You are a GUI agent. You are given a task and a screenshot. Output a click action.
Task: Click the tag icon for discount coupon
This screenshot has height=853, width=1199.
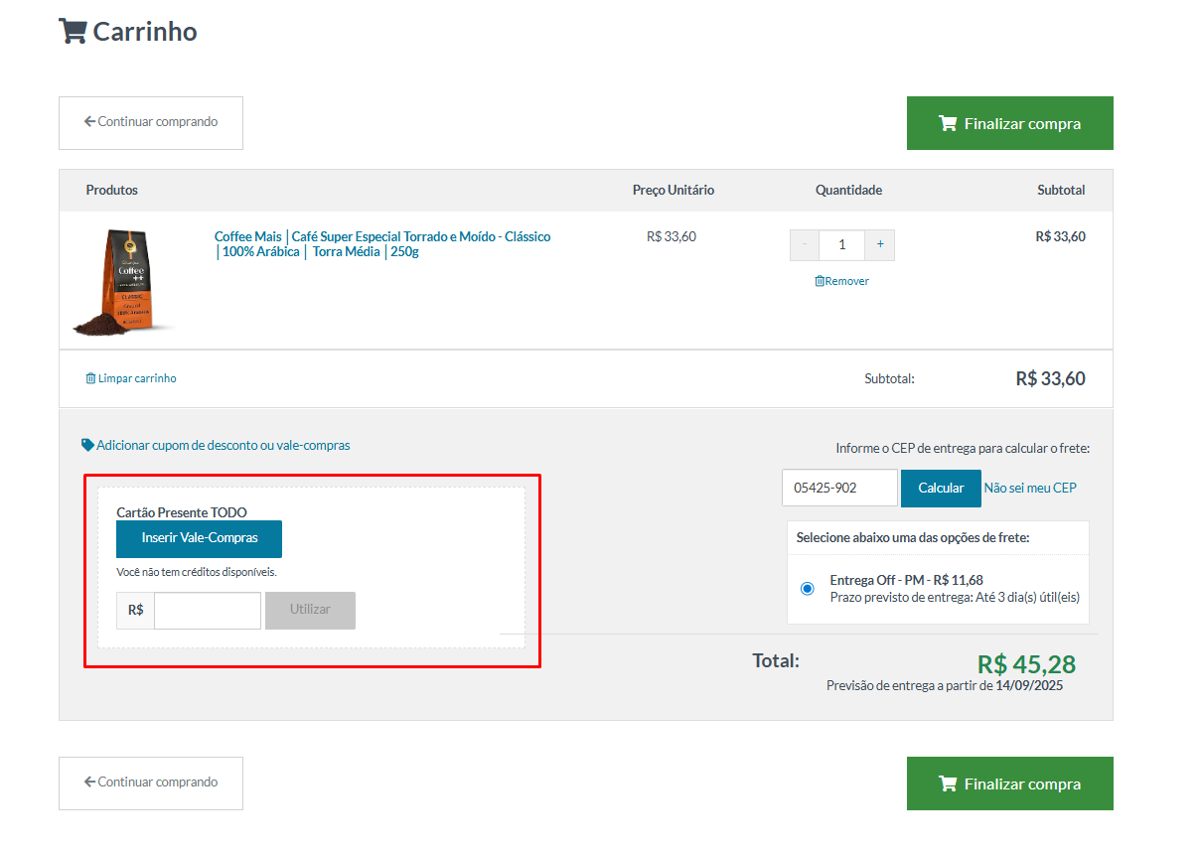click(x=87, y=445)
